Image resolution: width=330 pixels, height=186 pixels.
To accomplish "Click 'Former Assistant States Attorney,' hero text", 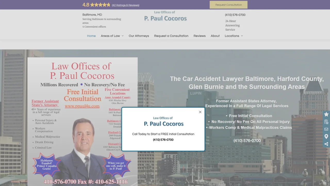I will (x=246, y=101).
